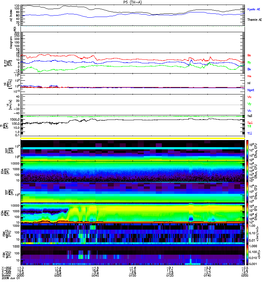Click the black Ni legend label
This screenshot has height=283, width=265.
coord(249,83)
